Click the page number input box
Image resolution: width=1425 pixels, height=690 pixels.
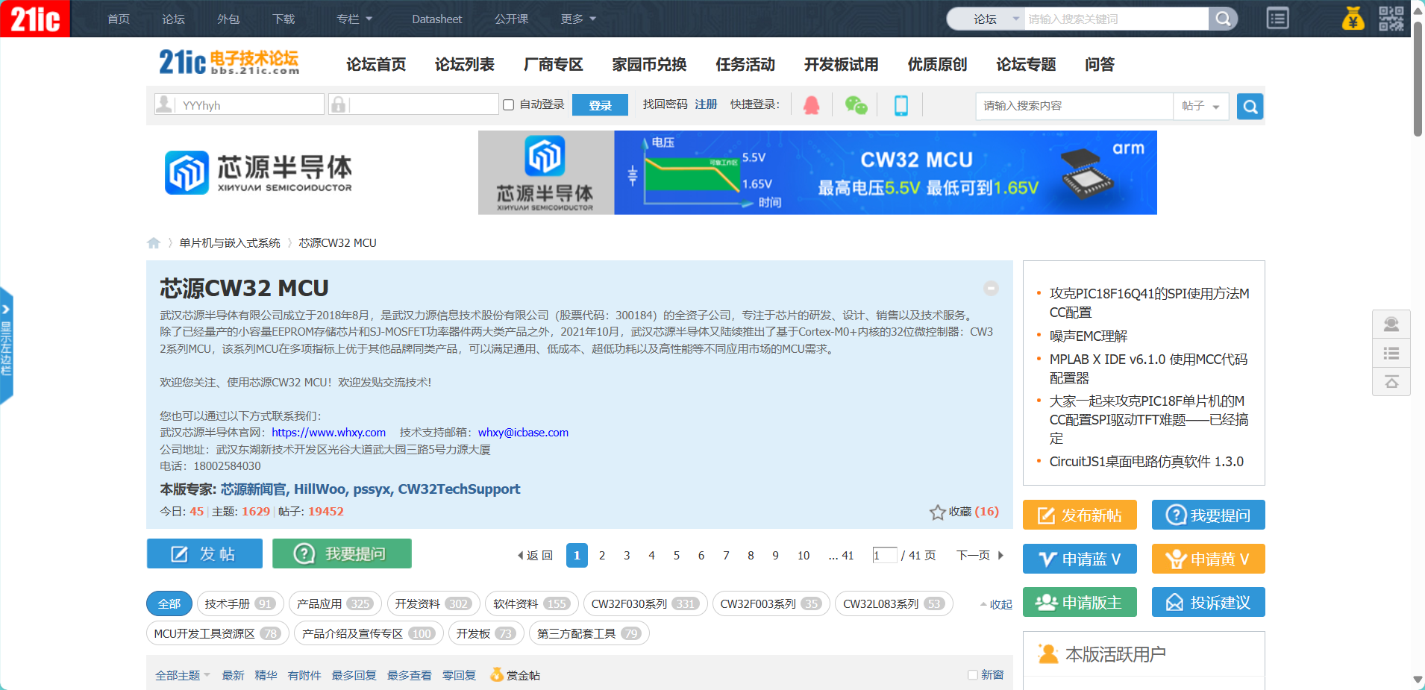coord(884,555)
